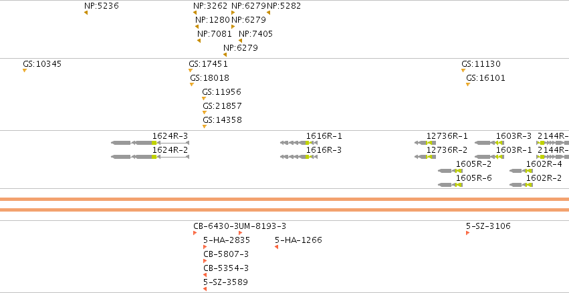Select the 5-HA-1266 red triangle
The width and height of the screenshot is (569, 293).
pyautogui.click(x=277, y=247)
